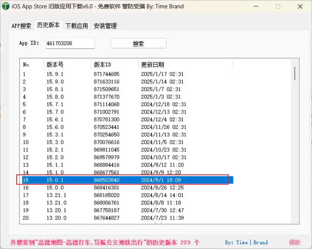The image size is (312, 249).
Task: Open the 下载应用 tab
Action: (x=76, y=26)
